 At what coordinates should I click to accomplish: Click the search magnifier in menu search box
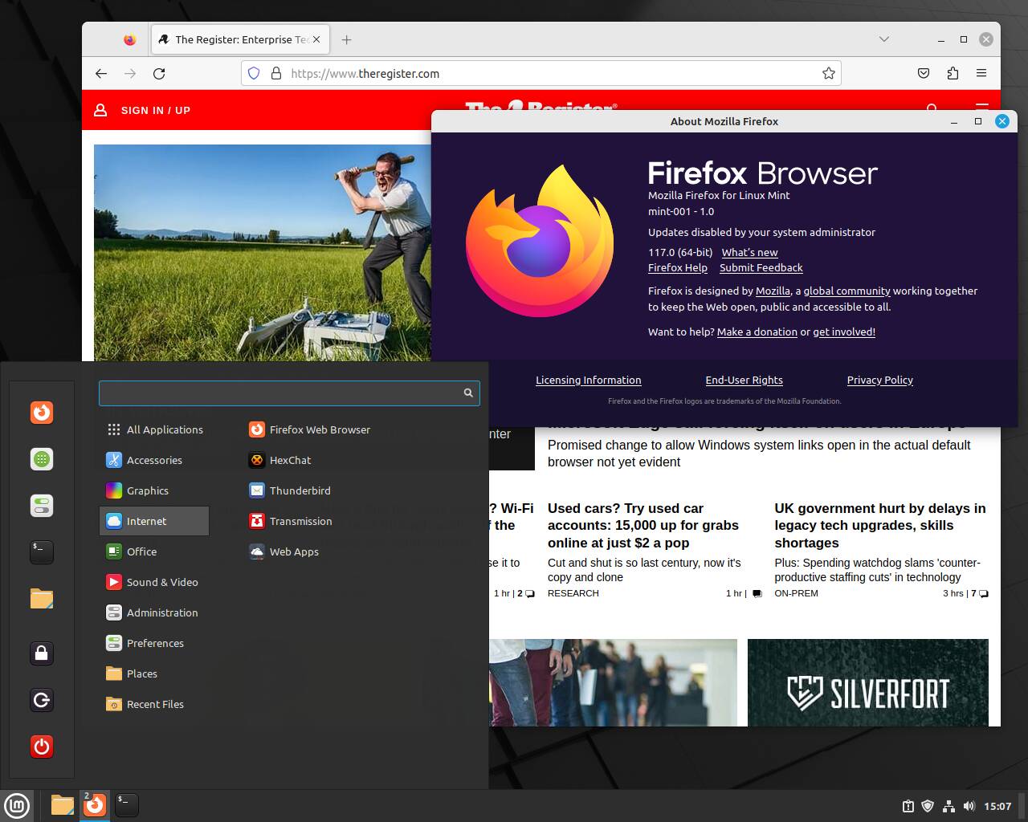468,393
